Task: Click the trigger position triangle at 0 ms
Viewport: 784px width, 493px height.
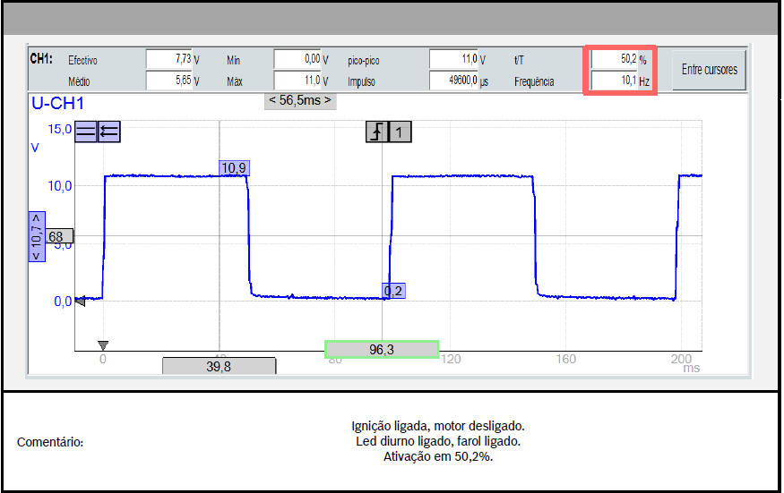Action: 103,345
